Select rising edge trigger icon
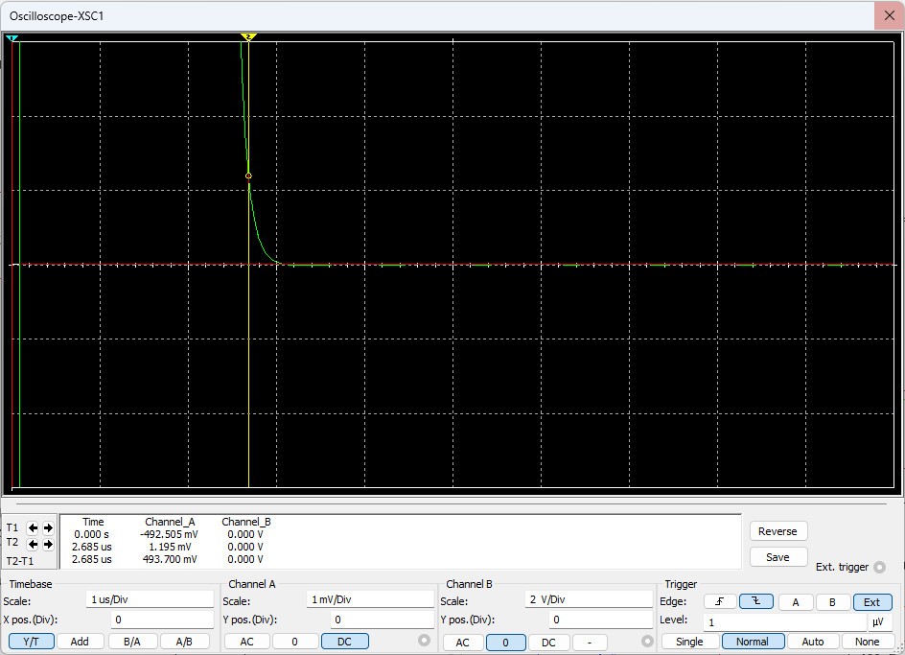The image size is (905, 655). (x=720, y=602)
